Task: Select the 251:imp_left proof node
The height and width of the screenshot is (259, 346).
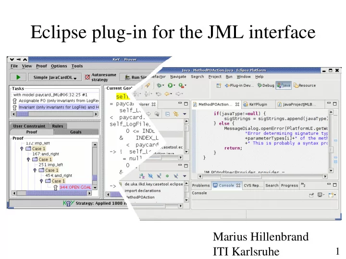Action: pos(51,165)
